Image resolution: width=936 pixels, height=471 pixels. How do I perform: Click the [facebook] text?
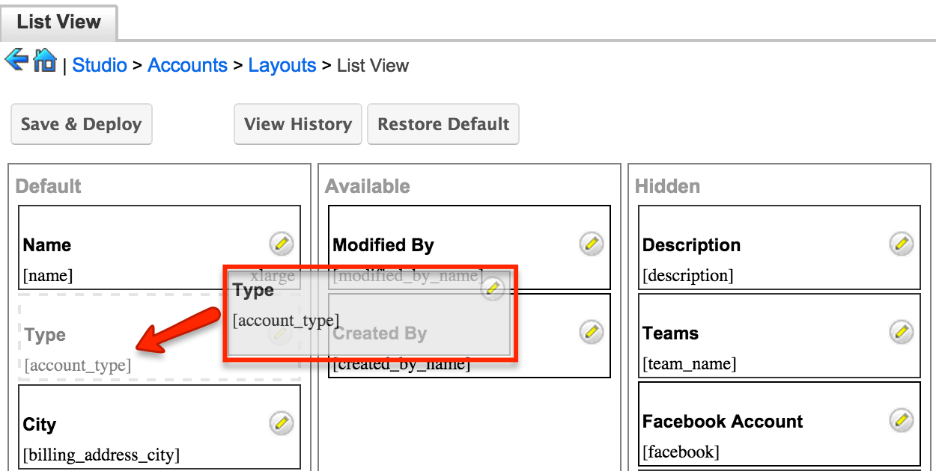[681, 452]
